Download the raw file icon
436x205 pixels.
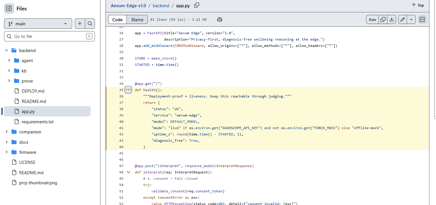391,20
